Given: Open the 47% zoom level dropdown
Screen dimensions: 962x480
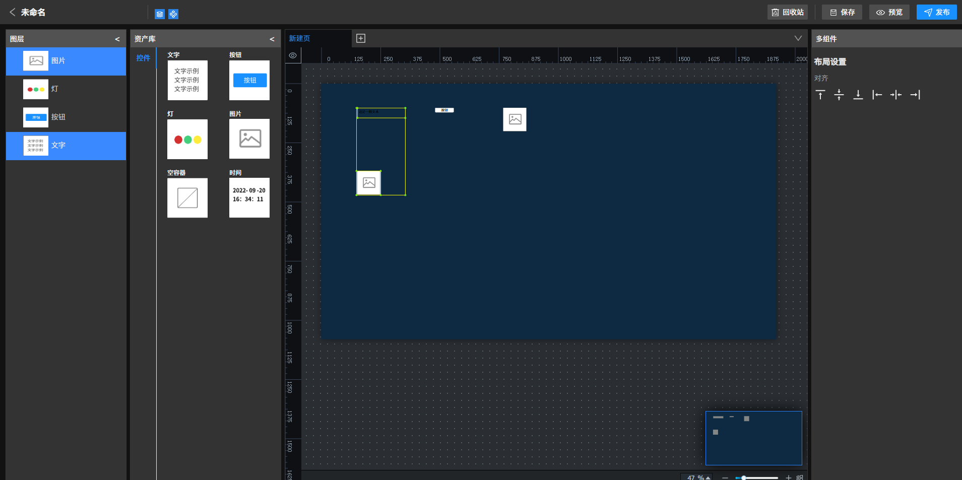Looking at the screenshot, I should click(697, 477).
